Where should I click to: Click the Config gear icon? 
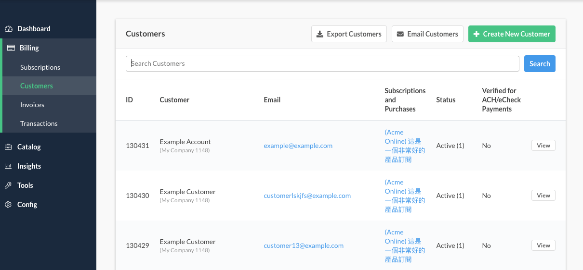coord(8,205)
